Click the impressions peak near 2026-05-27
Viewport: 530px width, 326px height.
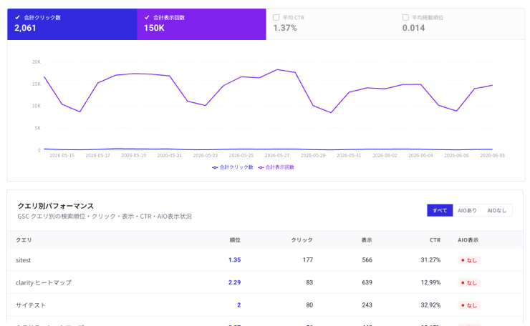pos(277,69)
